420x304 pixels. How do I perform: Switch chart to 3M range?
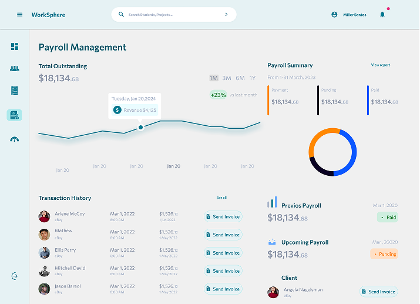(x=227, y=78)
